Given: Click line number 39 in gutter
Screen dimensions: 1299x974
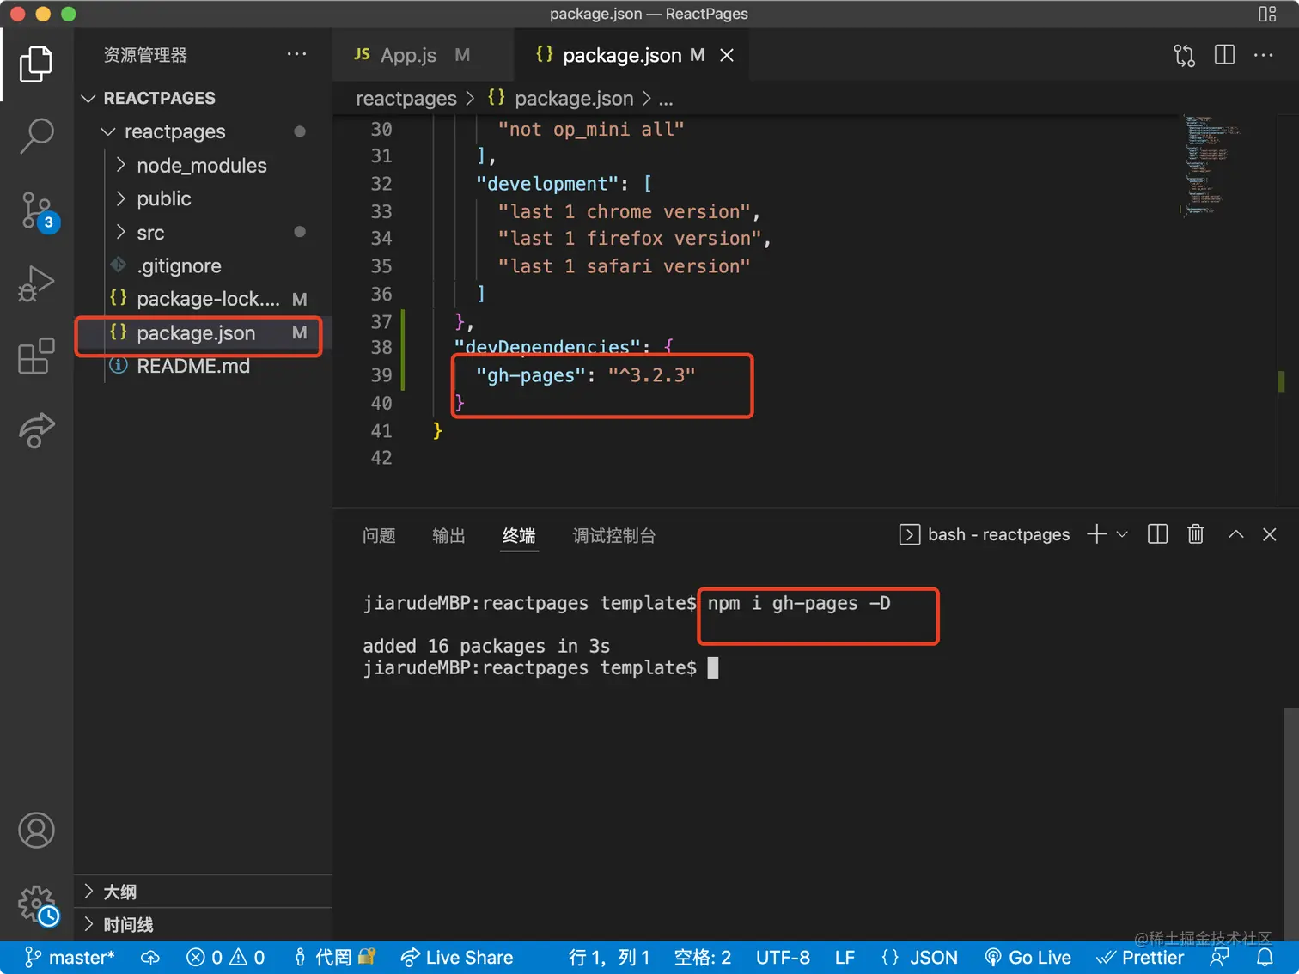Looking at the screenshot, I should (x=381, y=375).
